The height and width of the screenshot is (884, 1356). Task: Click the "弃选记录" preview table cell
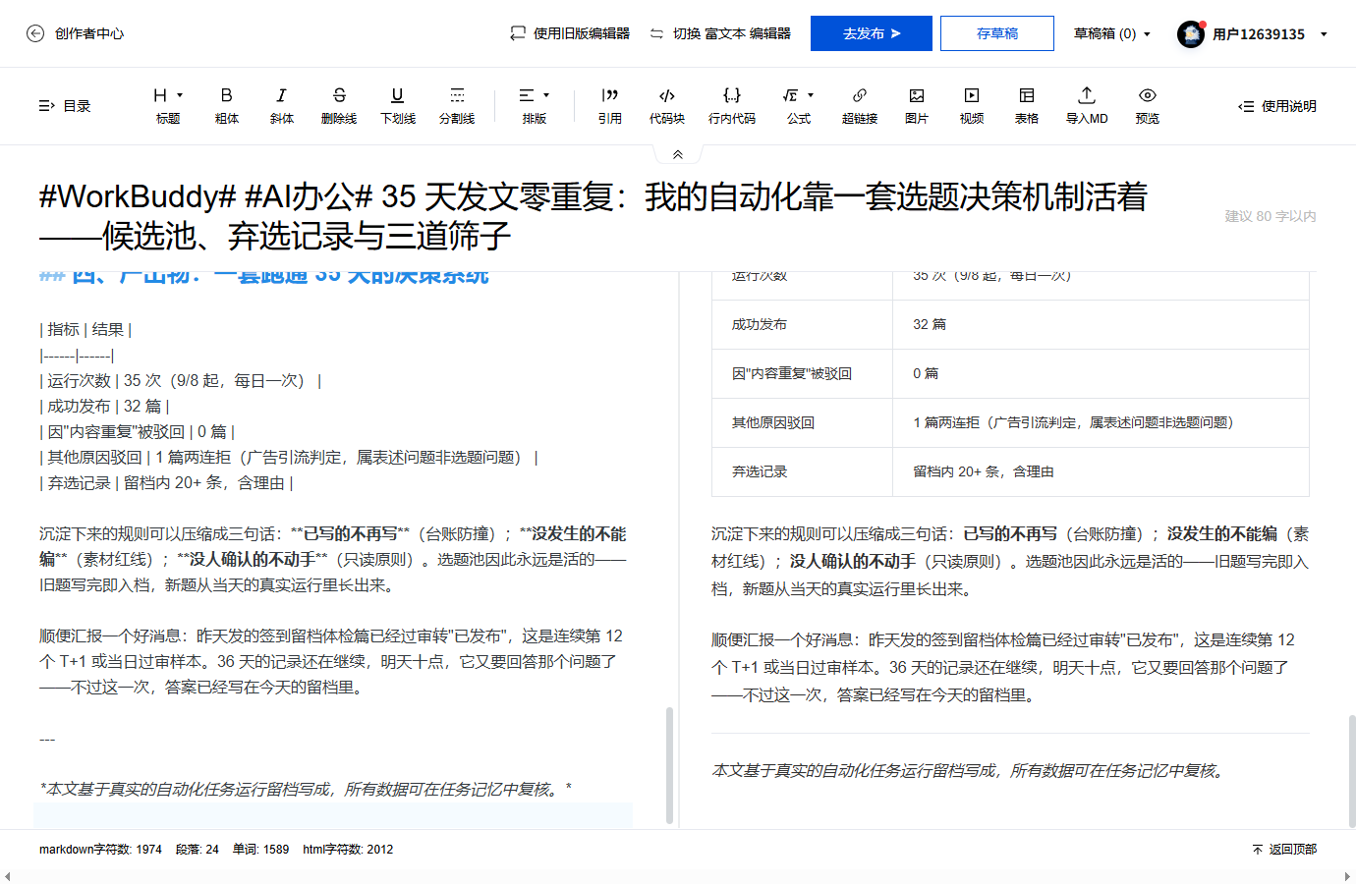click(802, 471)
